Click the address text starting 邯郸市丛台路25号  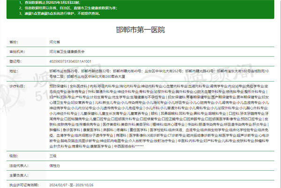159,74
